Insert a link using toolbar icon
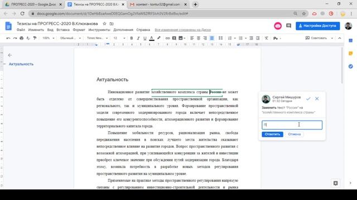 click(167, 38)
